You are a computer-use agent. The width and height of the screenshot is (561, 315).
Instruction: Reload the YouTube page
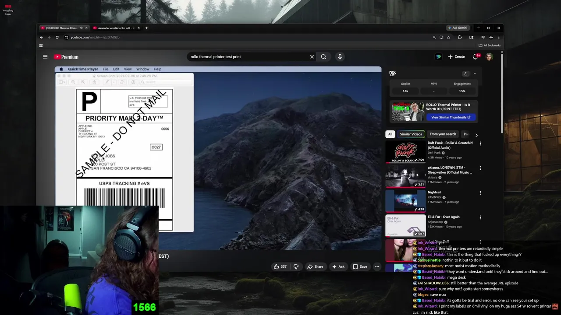[57, 37]
